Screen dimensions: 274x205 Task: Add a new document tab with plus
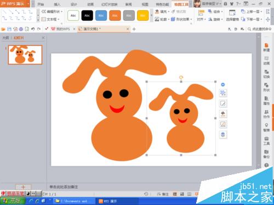[x=134, y=29]
